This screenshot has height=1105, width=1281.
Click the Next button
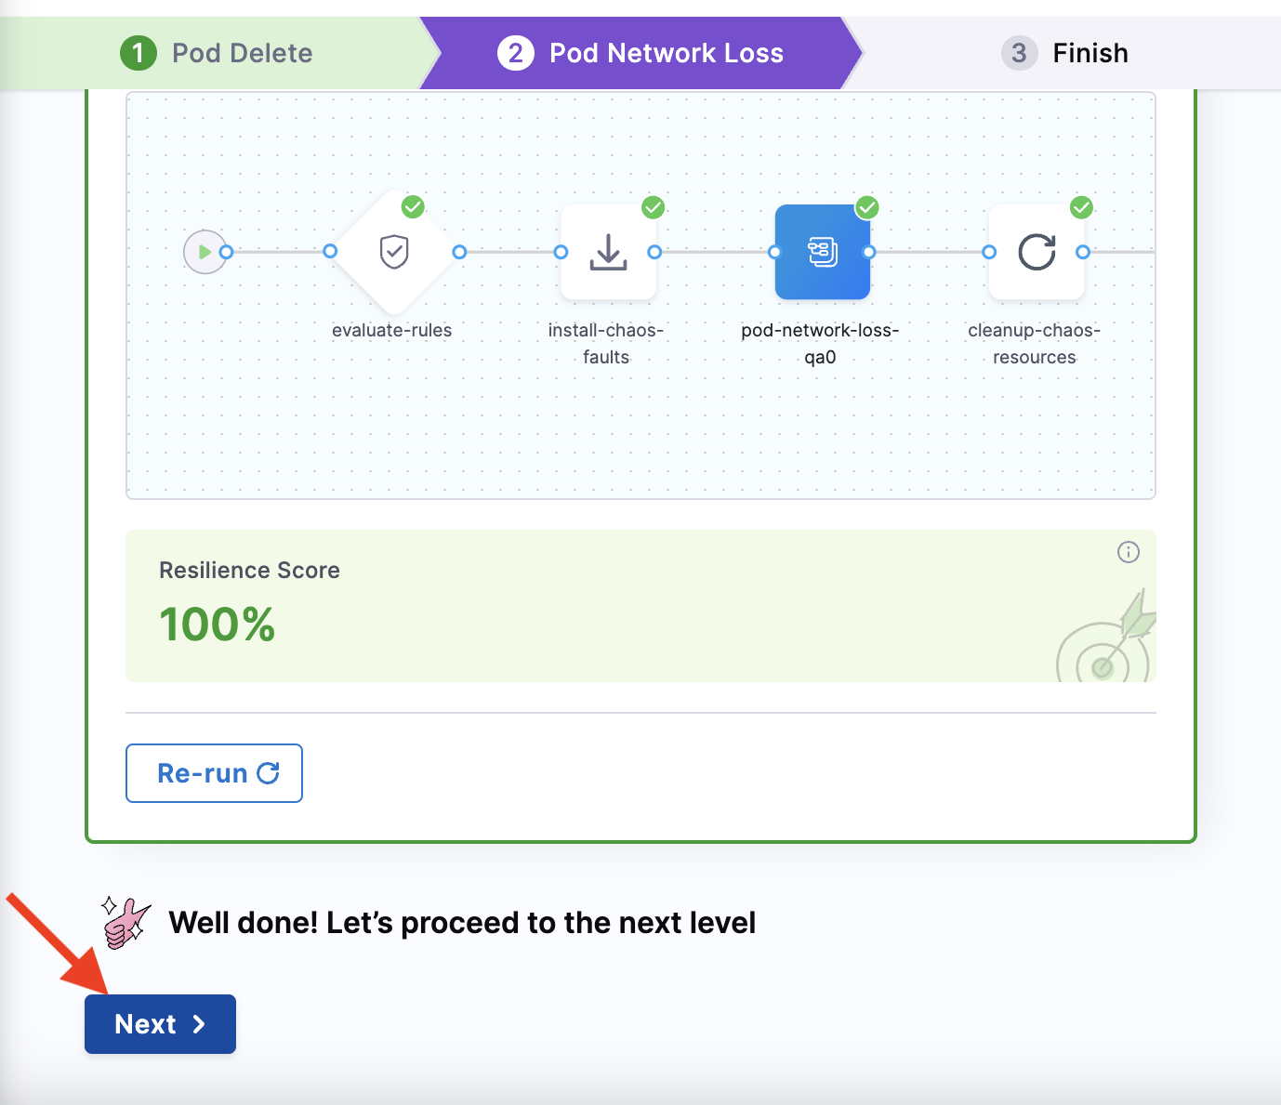[x=159, y=1023]
